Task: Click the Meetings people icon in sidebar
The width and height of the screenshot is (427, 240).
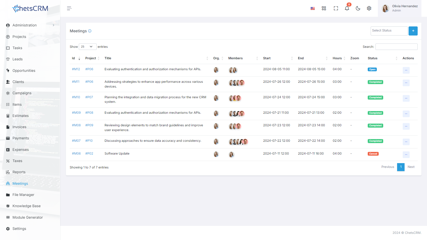Action: tap(8, 184)
